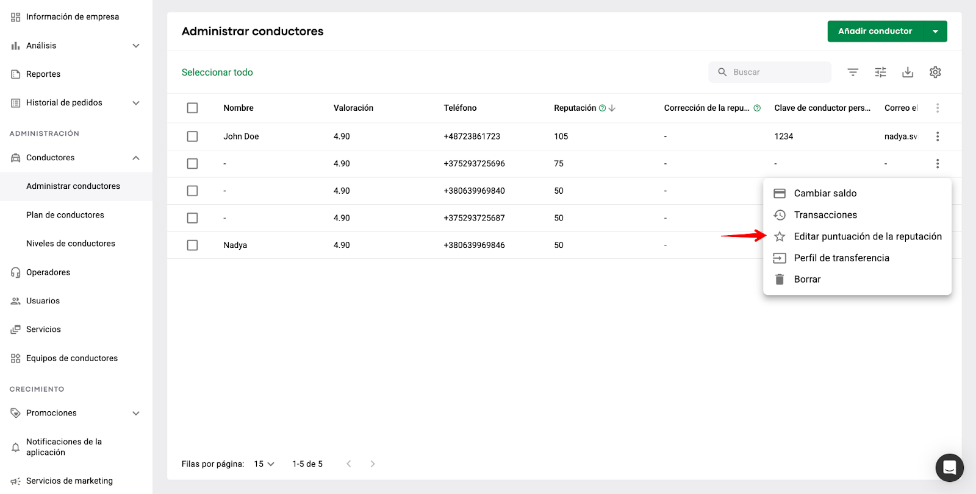Go to the previous page arrow
976x494 pixels.
click(349, 464)
